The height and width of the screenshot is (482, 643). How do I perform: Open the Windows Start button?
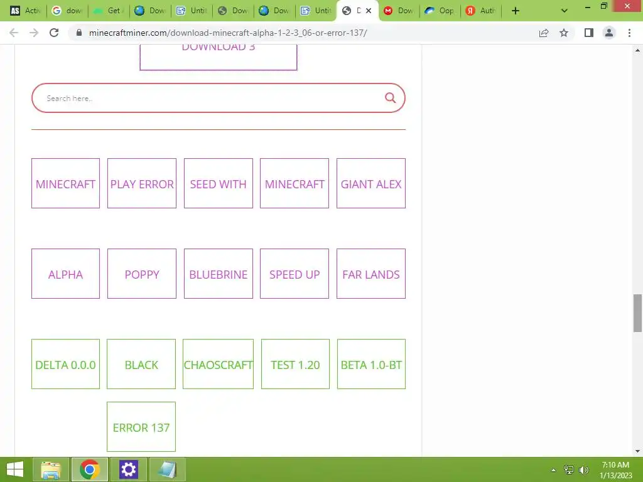(x=15, y=469)
